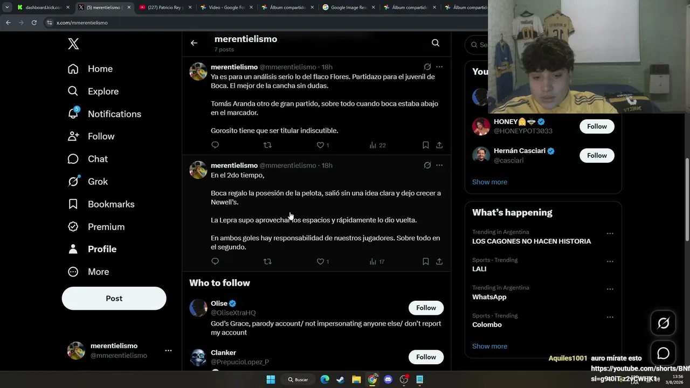Screen dimensions: 690x388
Task: Open Chat in the sidebar
Action: [87, 159]
